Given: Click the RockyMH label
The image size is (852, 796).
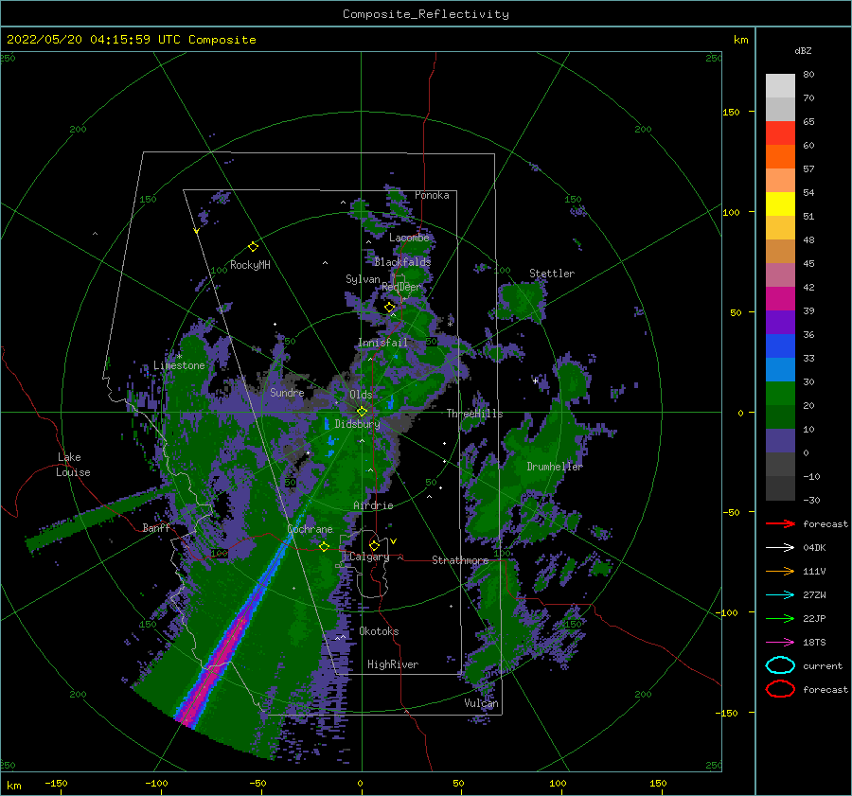Looking at the screenshot, I should point(250,265).
